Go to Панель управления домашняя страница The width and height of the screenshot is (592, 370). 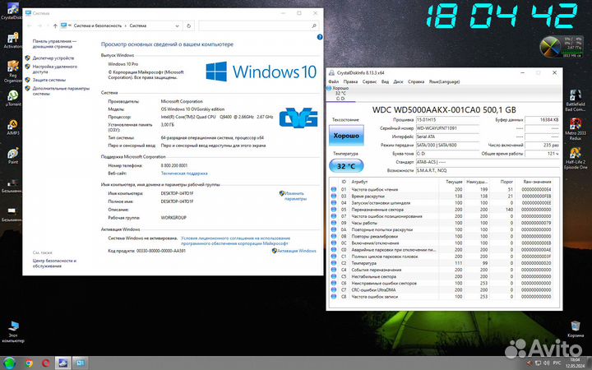54,44
